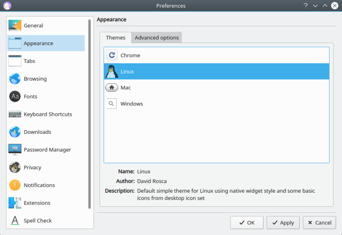The height and width of the screenshot is (235, 342).
Task: Select the Spell Check letter icon
Action: 15,220
